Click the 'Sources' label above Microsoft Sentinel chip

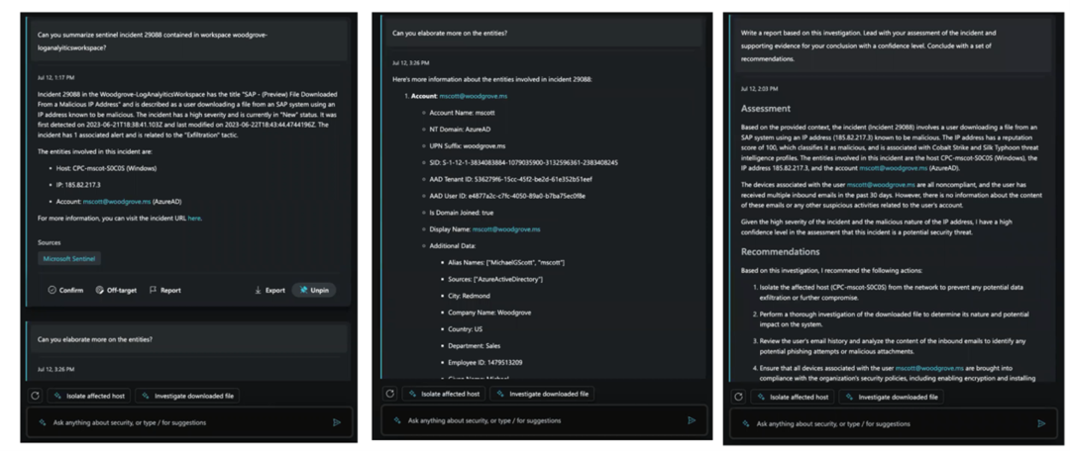pyautogui.click(x=50, y=242)
